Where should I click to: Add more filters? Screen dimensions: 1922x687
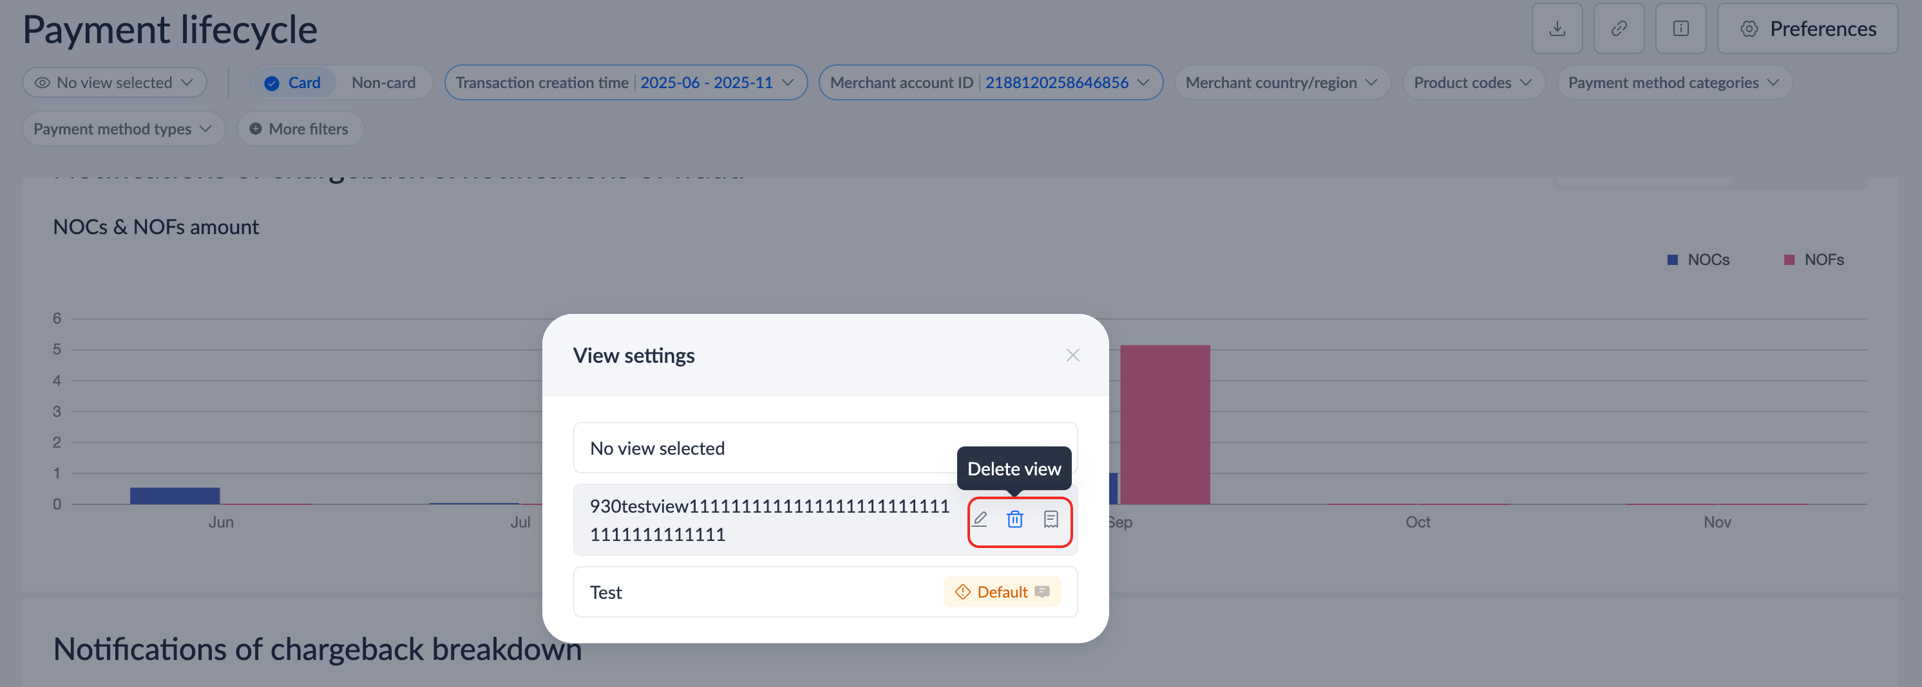click(x=300, y=129)
